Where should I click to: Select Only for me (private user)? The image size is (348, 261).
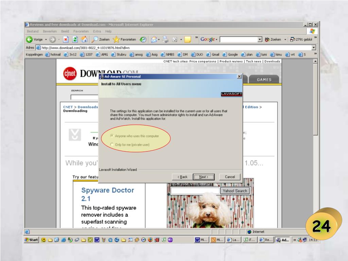(x=112, y=144)
